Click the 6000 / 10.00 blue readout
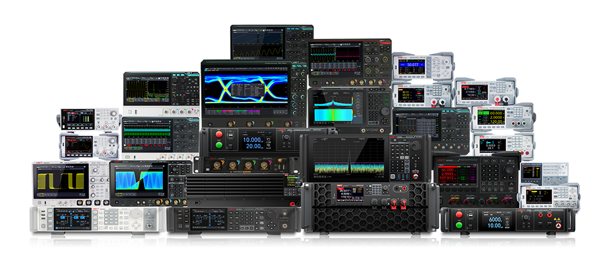Image resolution: width=610 pixels, height=264 pixels. pos(493,222)
